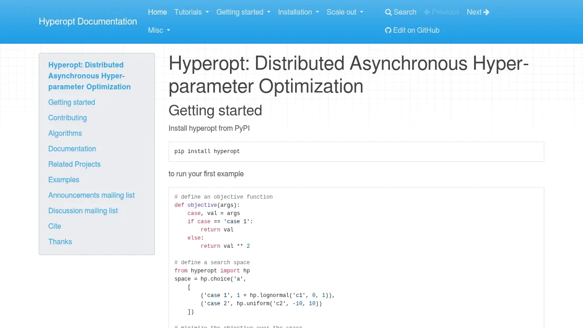Jump to the Cite section
583x328 pixels.
click(x=55, y=226)
